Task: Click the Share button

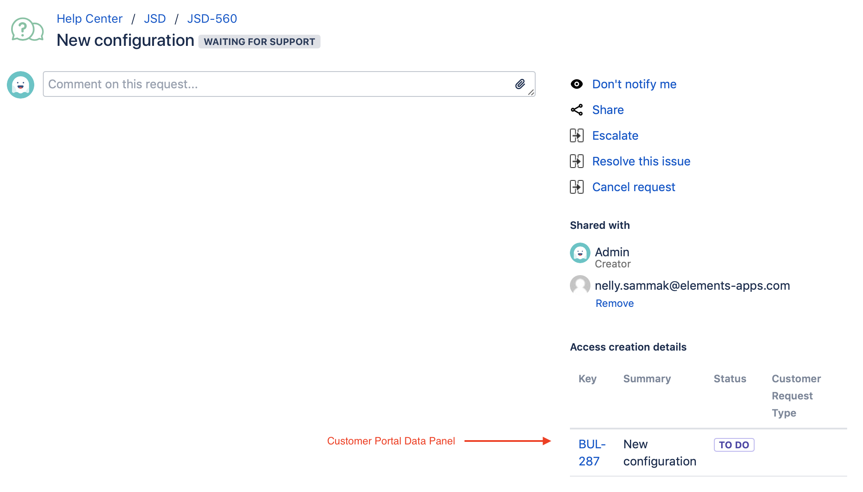Action: click(x=608, y=110)
